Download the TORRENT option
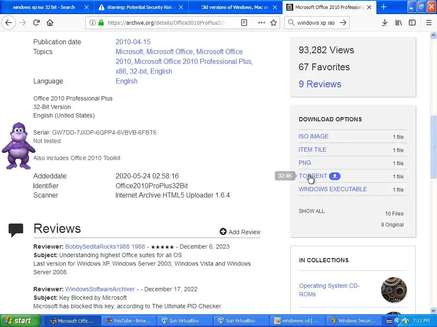 tap(313, 176)
